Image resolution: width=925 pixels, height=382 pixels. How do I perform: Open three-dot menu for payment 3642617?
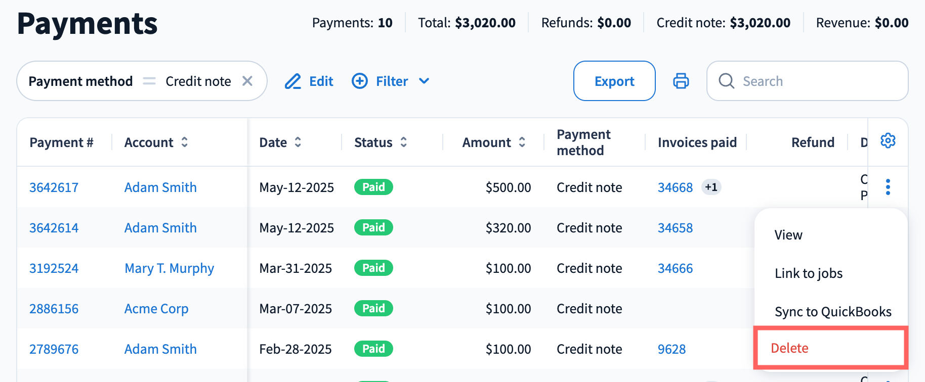pyautogui.click(x=888, y=187)
